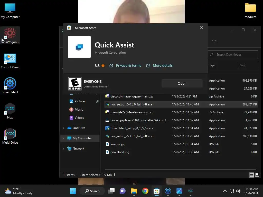Select the Multi-Drive desktop shortcut
The width and height of the screenshot is (263, 197).
[x=10, y=136]
